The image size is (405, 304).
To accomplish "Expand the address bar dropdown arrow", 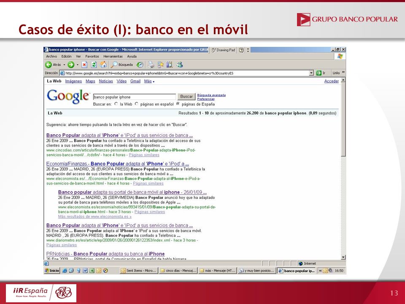I will (311, 73).
